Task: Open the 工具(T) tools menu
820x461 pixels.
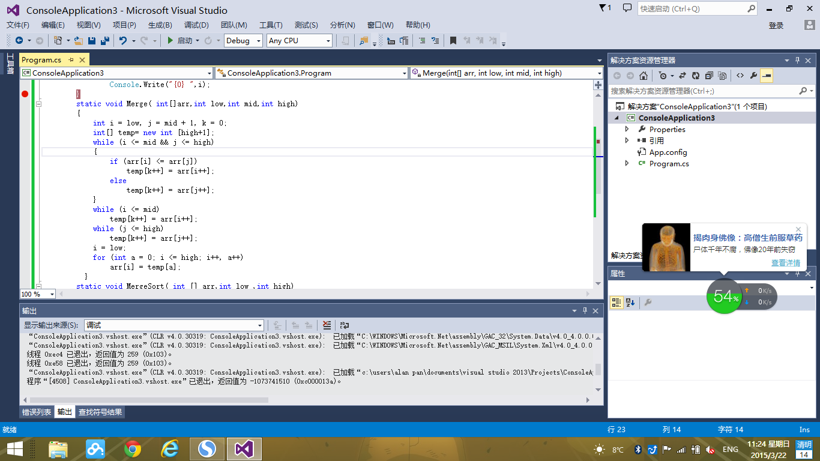Action: [x=271, y=25]
